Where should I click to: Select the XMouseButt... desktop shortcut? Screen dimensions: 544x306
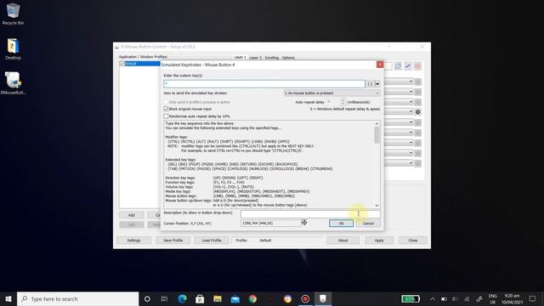(x=14, y=83)
